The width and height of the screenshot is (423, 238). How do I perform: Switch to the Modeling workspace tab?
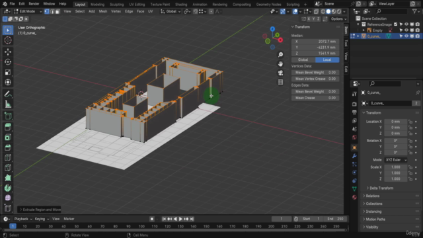pyautogui.click(x=97, y=5)
